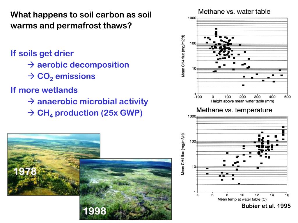Click the 'Methane vs. temperature' chart title
The height and width of the screenshot is (223, 298).
tap(234, 110)
